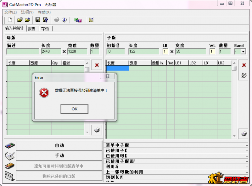Click the Save As floppy icon
The image size is (252, 186).
[45, 20]
